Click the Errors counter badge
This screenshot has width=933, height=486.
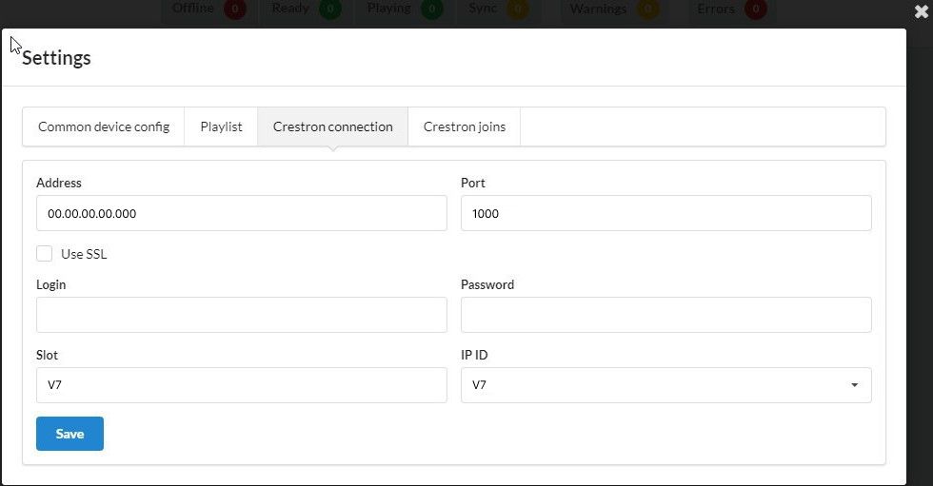pyautogui.click(x=756, y=9)
